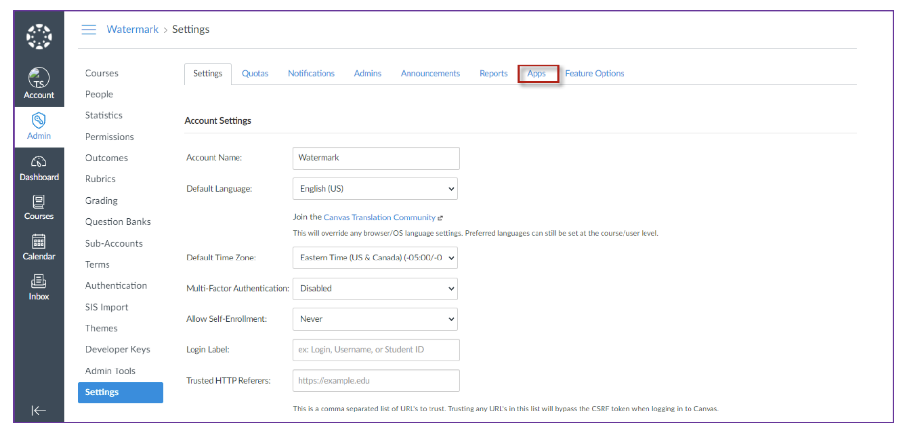This screenshot has width=904, height=433.
Task: Open Outcomes in the sidebar
Action: (107, 158)
